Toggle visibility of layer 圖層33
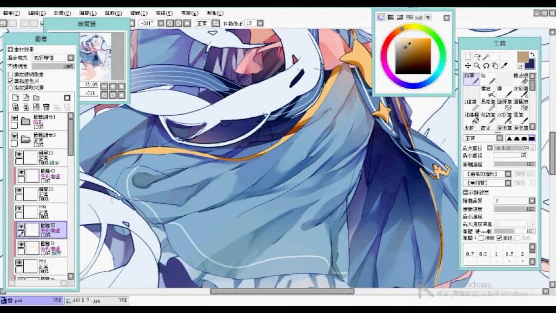The height and width of the screenshot is (313, 556). tap(19, 154)
